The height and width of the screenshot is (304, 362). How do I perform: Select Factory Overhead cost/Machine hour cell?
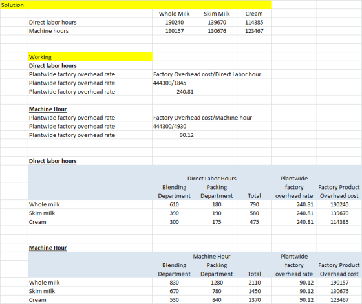coord(202,118)
